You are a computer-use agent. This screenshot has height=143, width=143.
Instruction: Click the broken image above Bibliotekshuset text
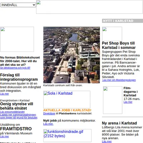tap(17, 39)
